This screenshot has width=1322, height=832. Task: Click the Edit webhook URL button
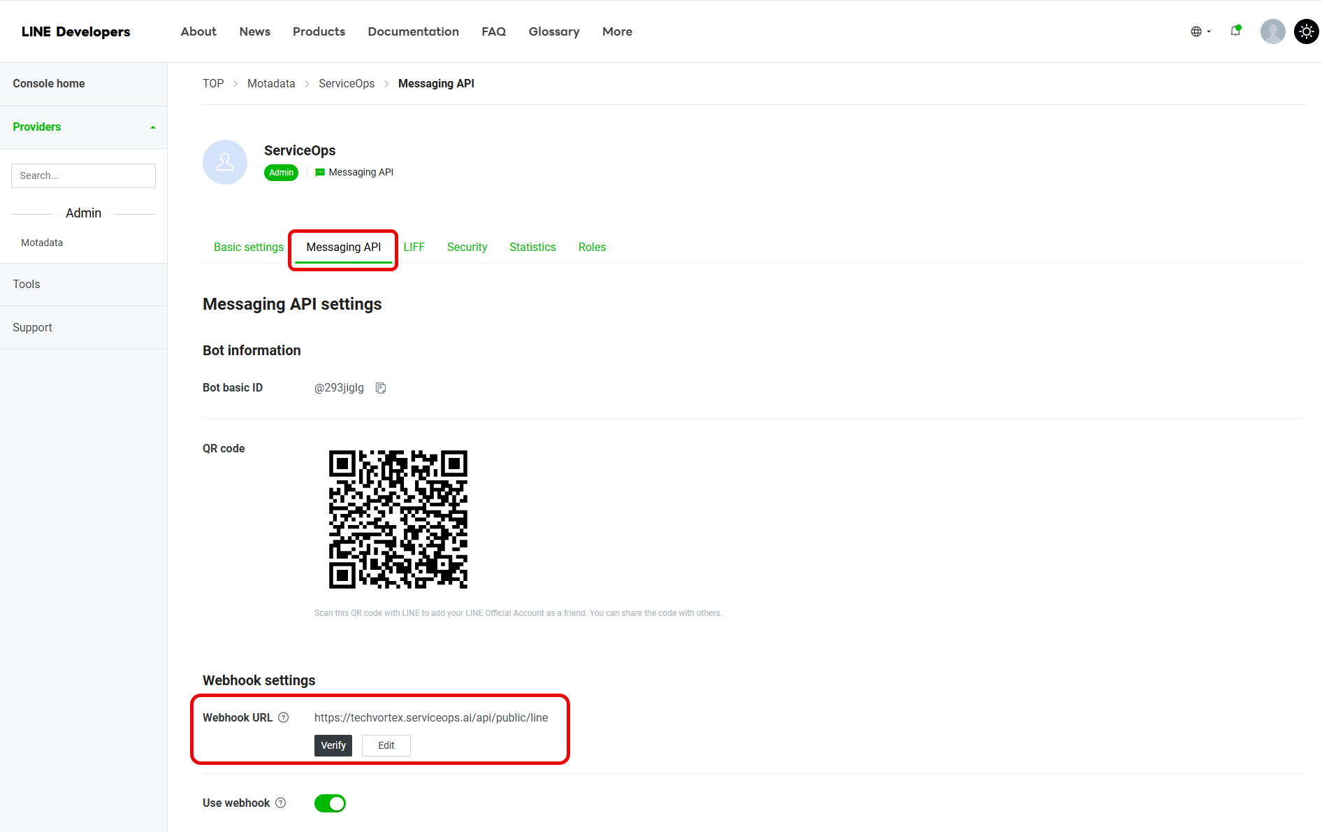386,745
